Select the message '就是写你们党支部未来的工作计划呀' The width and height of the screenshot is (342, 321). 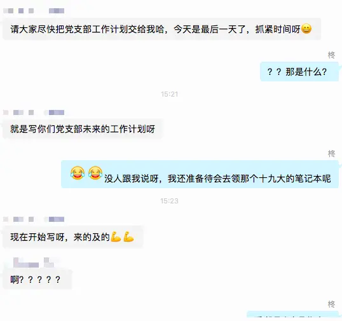[x=83, y=129]
